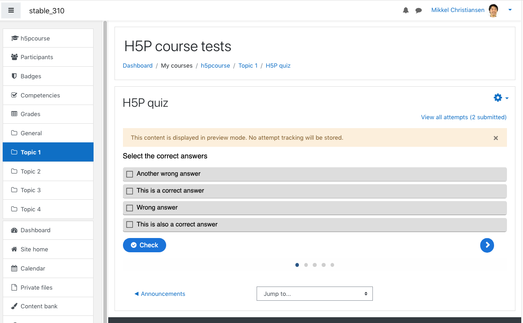Jump to the third progress dot

[x=315, y=265]
